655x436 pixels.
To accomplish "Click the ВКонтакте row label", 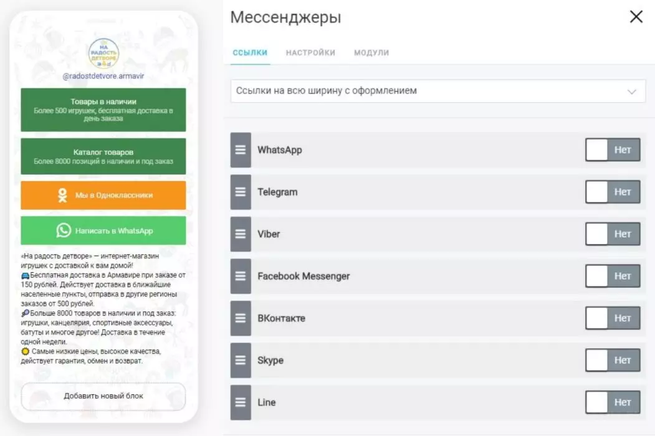I will click(281, 318).
